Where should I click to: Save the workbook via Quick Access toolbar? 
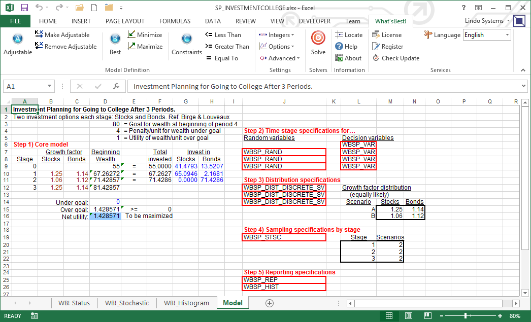click(x=24, y=8)
